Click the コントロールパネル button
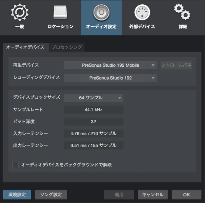The image size is (205, 203). (x=176, y=65)
